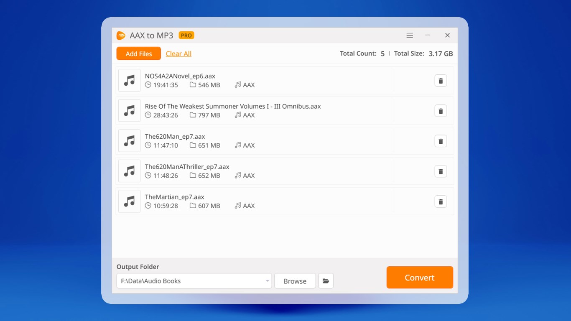The image size is (571, 321).
Task: Click duration 19:41:35
Action: (166, 85)
